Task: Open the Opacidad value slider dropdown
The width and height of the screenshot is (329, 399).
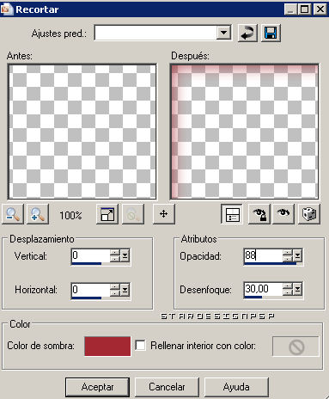Action: (x=297, y=255)
